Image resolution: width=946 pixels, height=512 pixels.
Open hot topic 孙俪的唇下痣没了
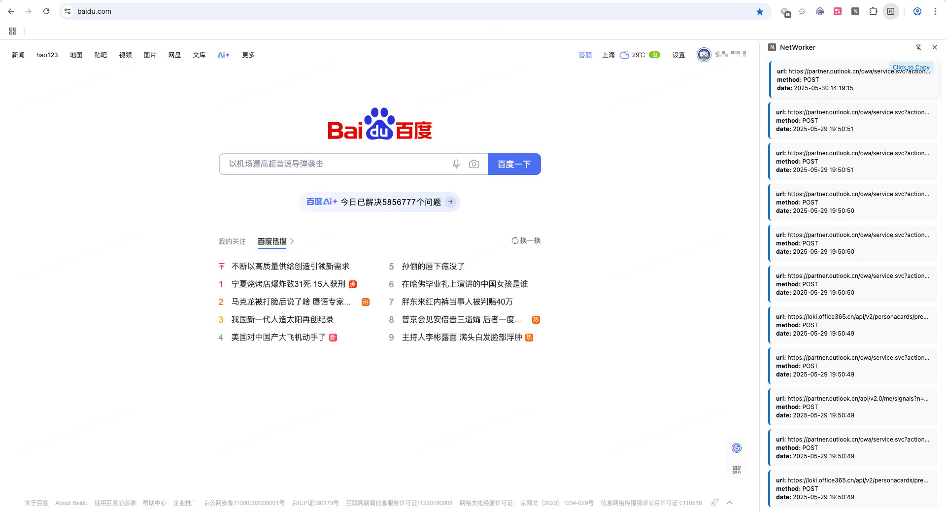(433, 266)
